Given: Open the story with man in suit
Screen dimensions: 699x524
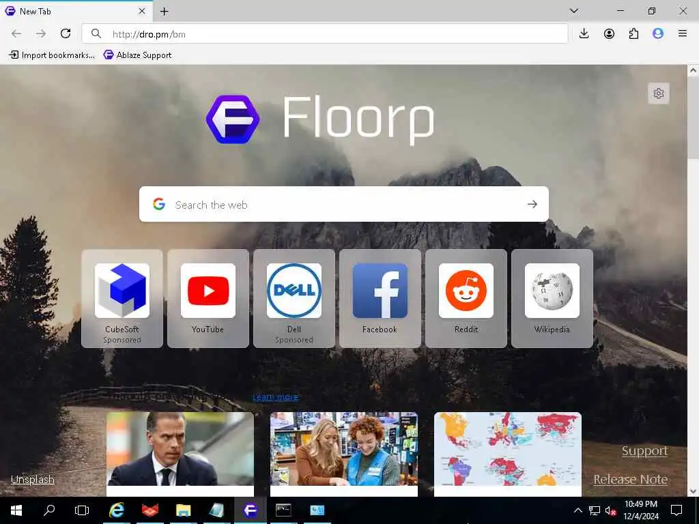Looking at the screenshot, I should 180,454.
